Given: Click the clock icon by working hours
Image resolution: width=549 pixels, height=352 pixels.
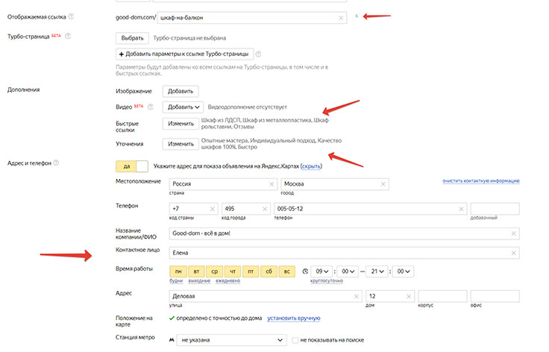Looking at the screenshot, I should click(x=304, y=271).
